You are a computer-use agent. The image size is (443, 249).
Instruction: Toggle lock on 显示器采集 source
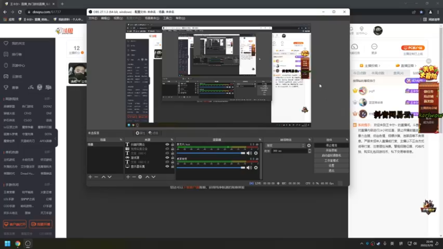coord(172,167)
